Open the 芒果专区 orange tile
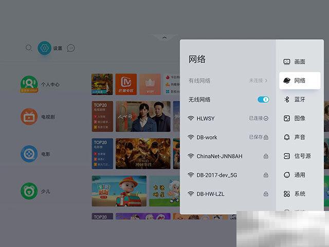Screen dimensions: 329x247 pyautogui.click(x=126, y=84)
